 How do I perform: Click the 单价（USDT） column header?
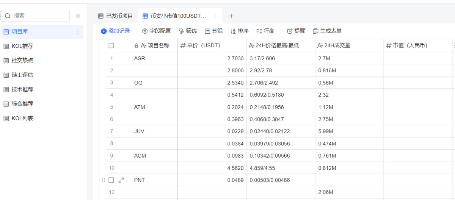[x=212, y=45]
